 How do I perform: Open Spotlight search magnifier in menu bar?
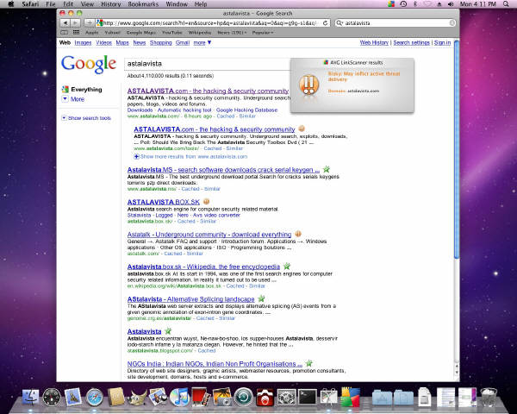506,4
